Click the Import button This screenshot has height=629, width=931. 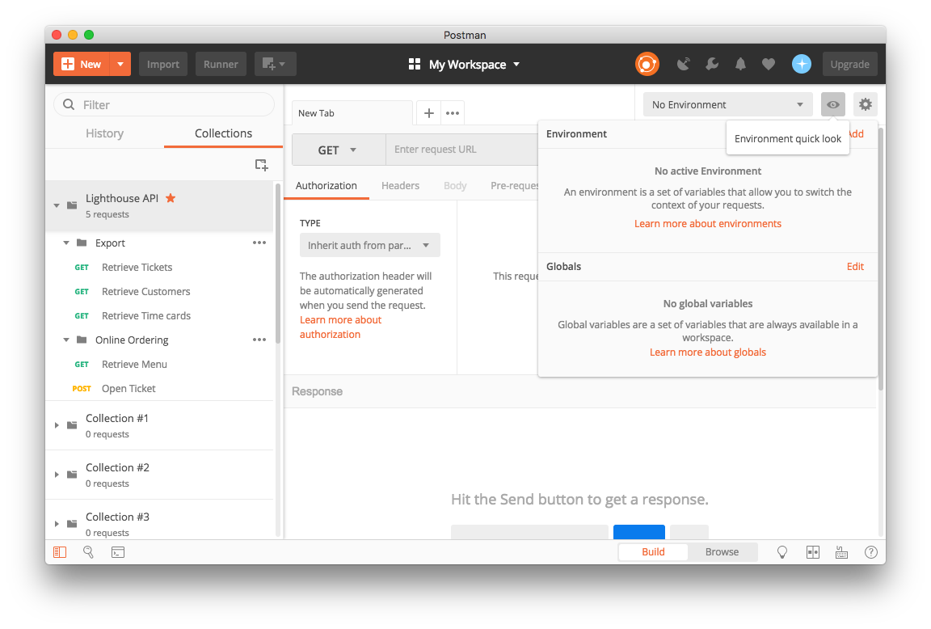(x=163, y=64)
